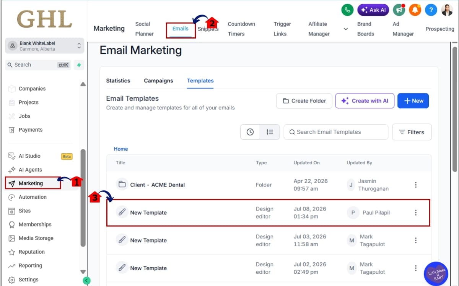Screen dimensions: 459x286
Task: Click the sidebar scroll down arrow
Action: coord(83,272)
